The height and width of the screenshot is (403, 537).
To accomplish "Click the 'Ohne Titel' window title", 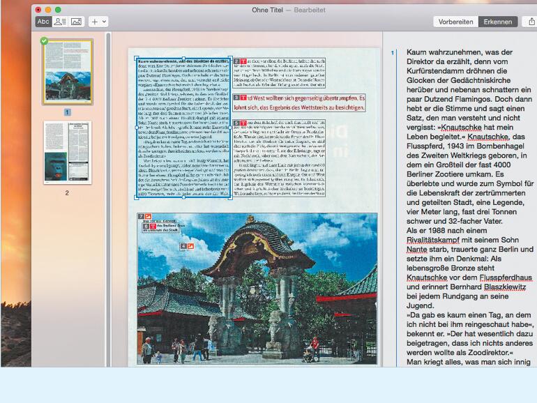I will (267, 10).
